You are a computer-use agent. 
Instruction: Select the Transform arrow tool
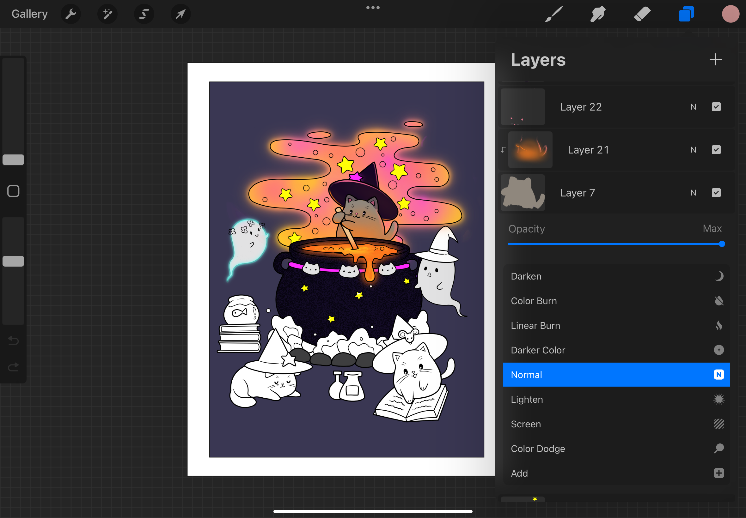click(x=180, y=14)
